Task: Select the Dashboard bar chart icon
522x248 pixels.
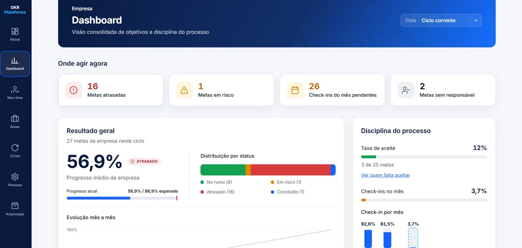Action: pyautogui.click(x=15, y=60)
